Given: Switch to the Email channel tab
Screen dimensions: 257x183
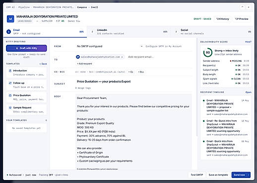Looking at the screenshot, I should coord(45,32).
